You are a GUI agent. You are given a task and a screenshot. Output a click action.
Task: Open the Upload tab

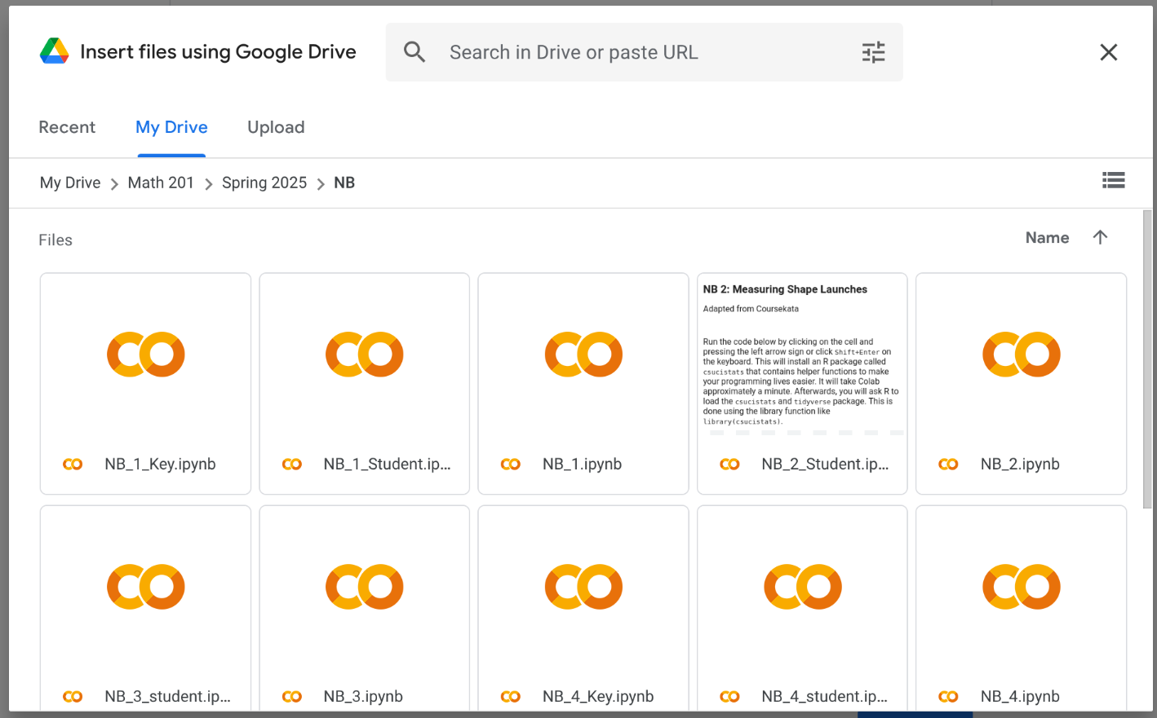pyautogui.click(x=276, y=127)
